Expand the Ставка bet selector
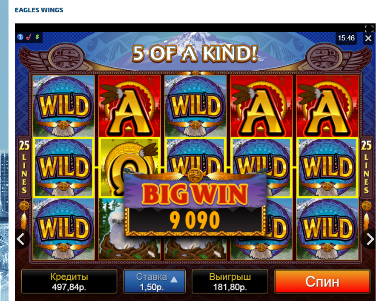 pos(155,281)
